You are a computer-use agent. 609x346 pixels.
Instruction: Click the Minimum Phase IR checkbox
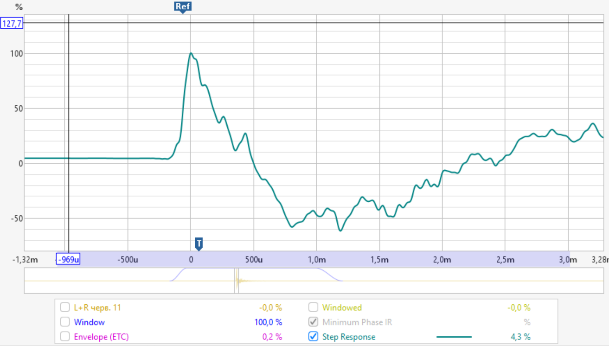point(314,322)
